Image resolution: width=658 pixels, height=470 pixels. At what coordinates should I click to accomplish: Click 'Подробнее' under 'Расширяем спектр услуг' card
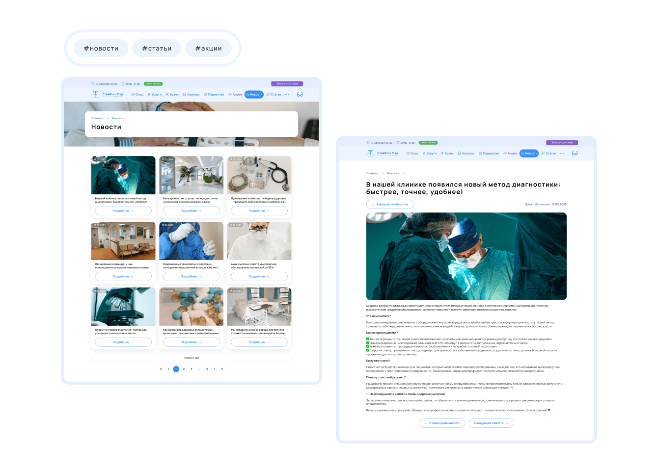[192, 210]
